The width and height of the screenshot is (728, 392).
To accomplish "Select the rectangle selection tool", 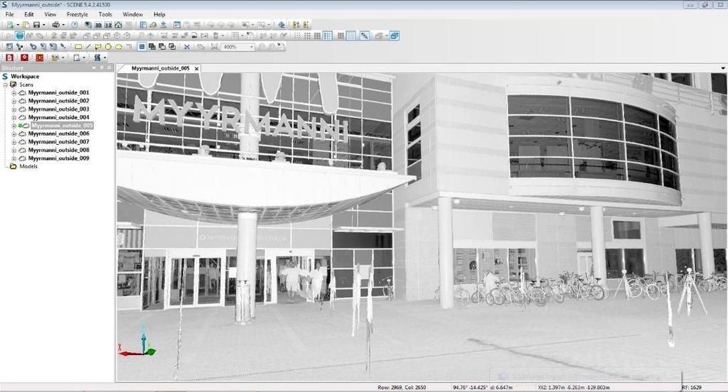I will [78, 46].
